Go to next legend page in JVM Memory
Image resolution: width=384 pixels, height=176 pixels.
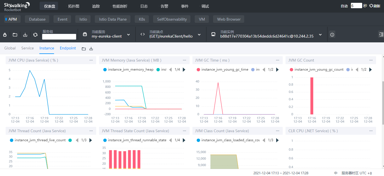184,69
